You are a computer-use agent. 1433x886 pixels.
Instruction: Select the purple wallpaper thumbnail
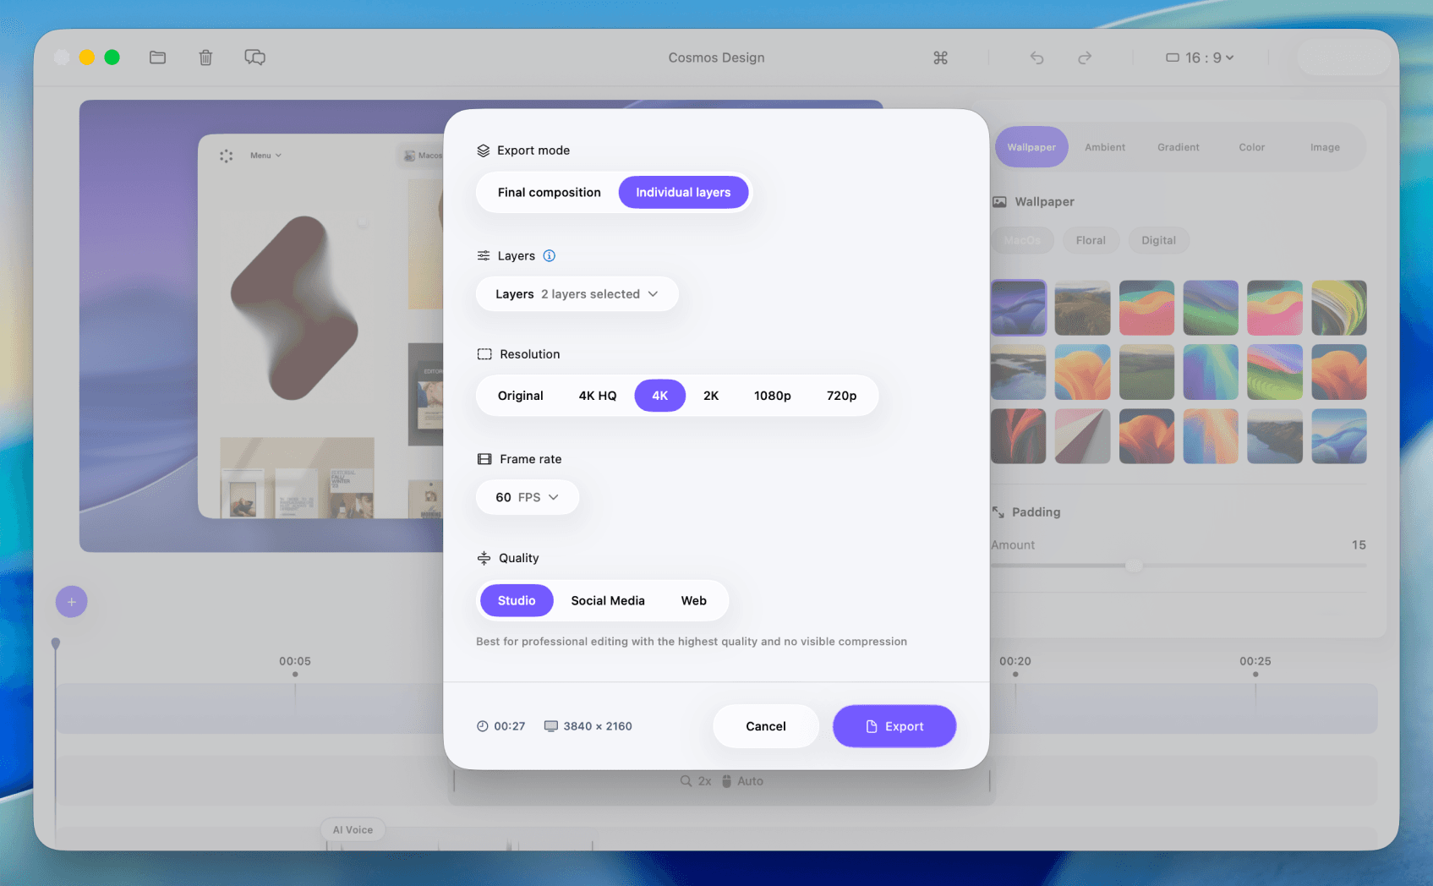click(x=1018, y=307)
